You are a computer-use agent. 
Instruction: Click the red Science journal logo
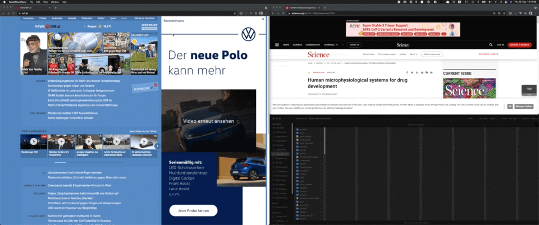click(x=318, y=54)
